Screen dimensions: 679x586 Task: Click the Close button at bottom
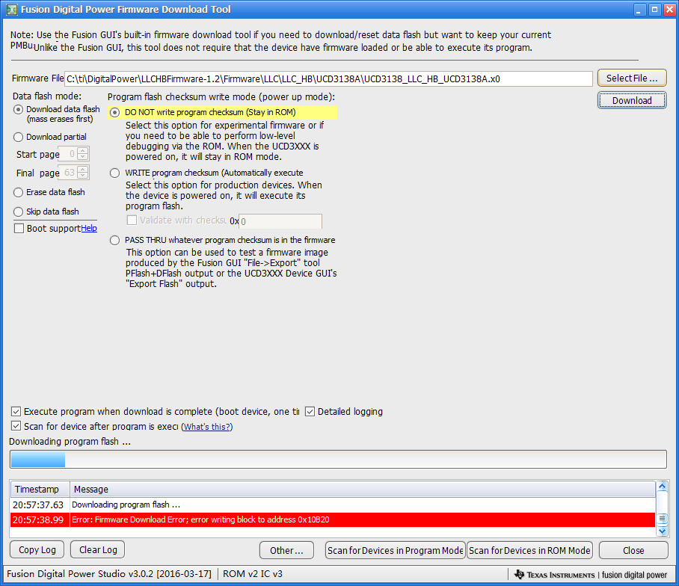(633, 550)
